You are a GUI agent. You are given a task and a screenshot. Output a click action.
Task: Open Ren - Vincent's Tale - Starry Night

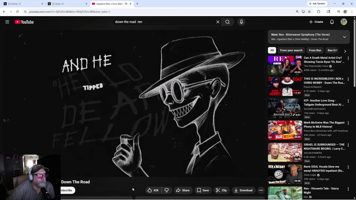coord(321,191)
